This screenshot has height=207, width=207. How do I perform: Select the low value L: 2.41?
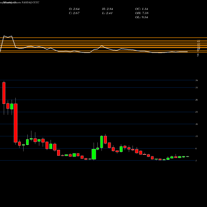(x=107, y=13)
